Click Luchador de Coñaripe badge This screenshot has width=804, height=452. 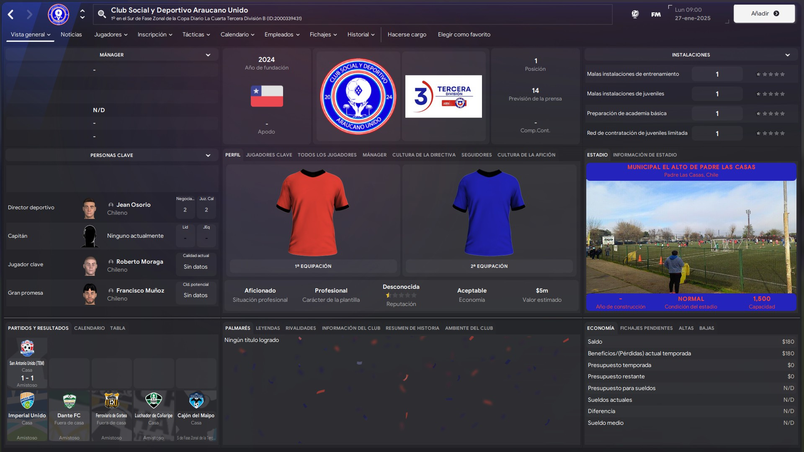pyautogui.click(x=153, y=401)
